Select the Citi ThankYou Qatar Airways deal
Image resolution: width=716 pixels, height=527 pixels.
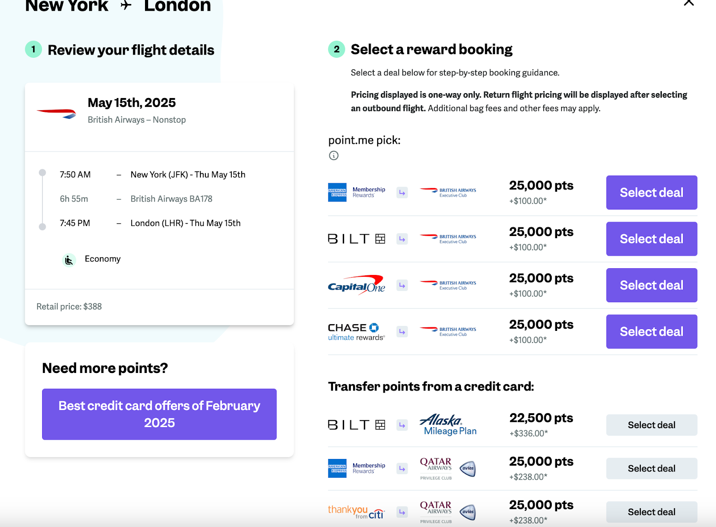652,512
